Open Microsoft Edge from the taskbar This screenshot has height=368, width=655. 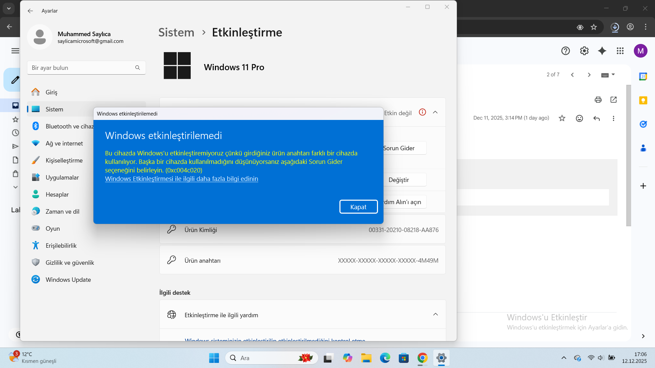pos(385,358)
